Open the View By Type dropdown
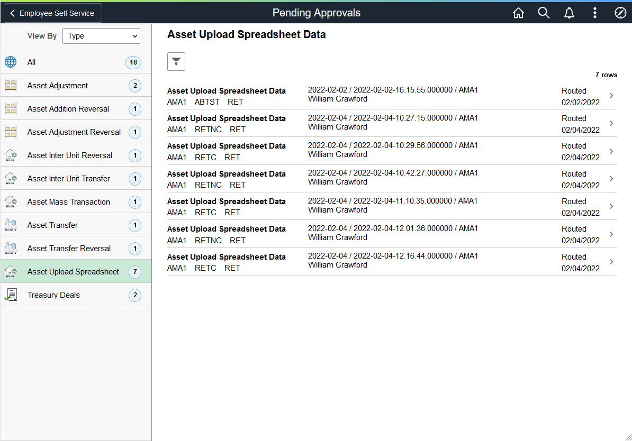This screenshot has height=441, width=632. (101, 36)
